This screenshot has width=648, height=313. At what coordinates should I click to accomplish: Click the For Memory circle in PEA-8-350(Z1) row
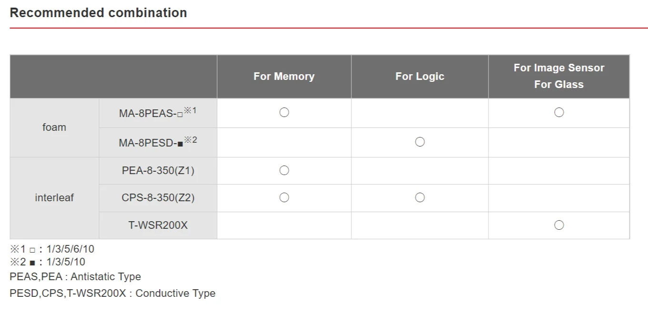284,170
